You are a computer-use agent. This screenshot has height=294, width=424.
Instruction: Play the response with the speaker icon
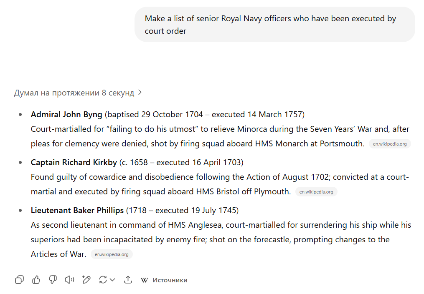[x=69, y=280]
